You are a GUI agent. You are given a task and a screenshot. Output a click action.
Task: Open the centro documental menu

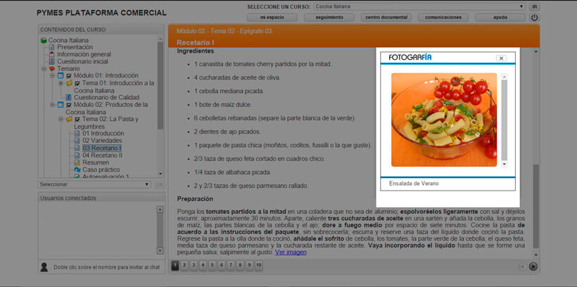[386, 18]
